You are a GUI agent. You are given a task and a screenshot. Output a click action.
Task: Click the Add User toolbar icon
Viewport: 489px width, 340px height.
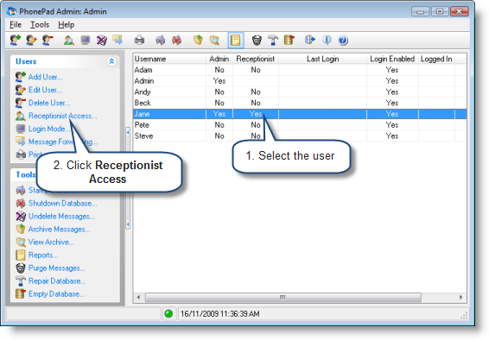(15, 41)
